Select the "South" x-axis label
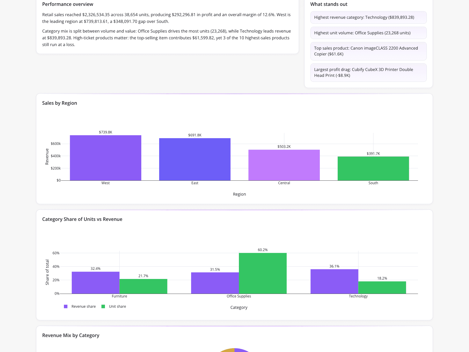Screen dimensions: 469x352 pos(373,183)
